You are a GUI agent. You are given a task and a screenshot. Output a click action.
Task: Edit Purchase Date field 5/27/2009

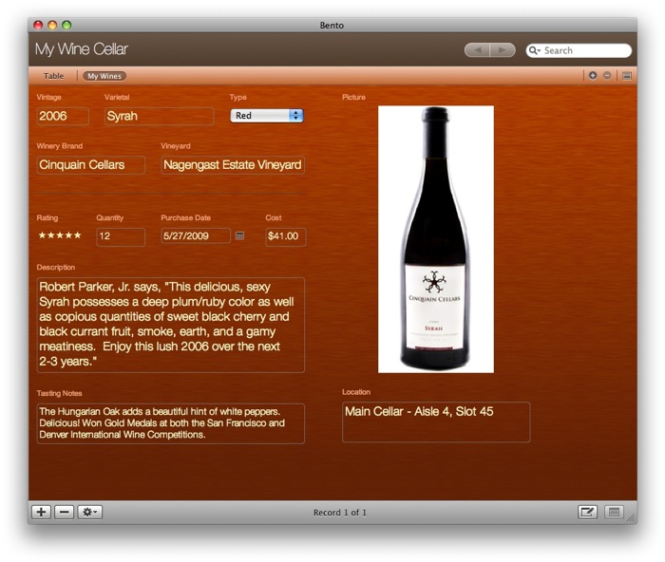click(196, 236)
